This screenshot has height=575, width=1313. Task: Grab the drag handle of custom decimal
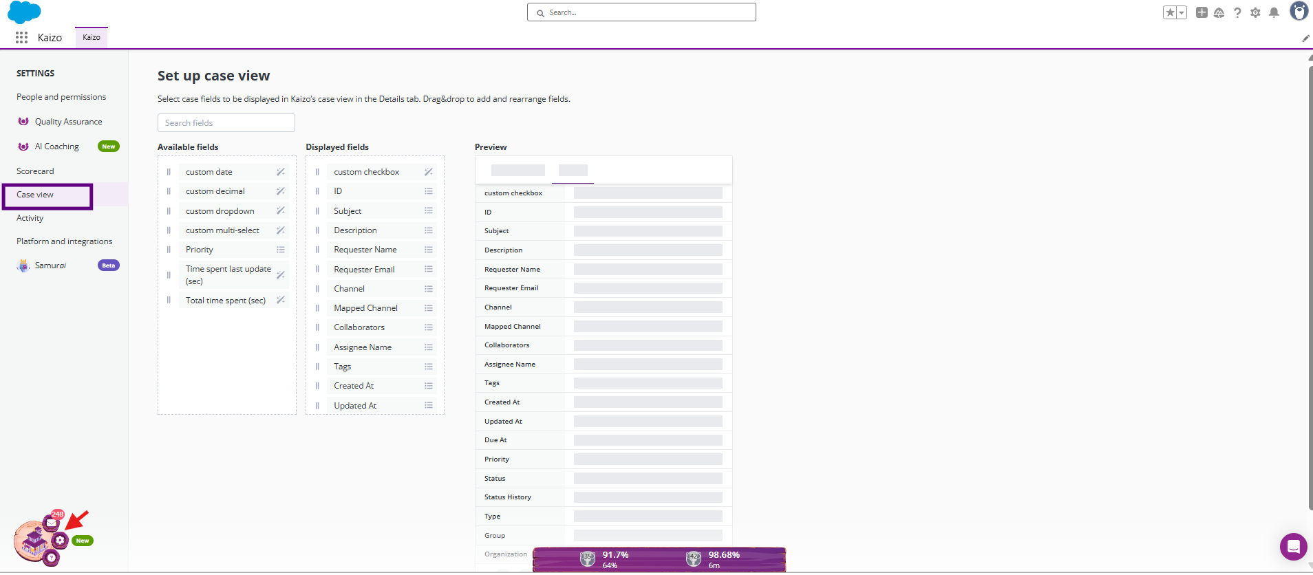pos(169,191)
